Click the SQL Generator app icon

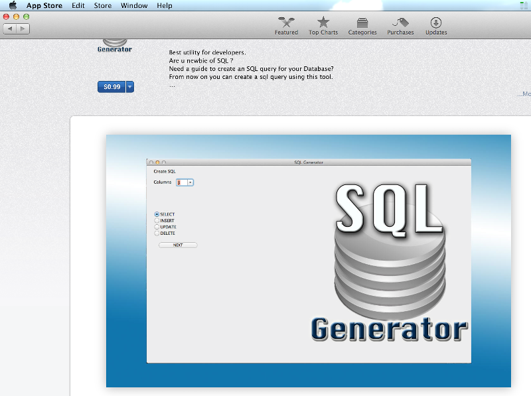114,46
